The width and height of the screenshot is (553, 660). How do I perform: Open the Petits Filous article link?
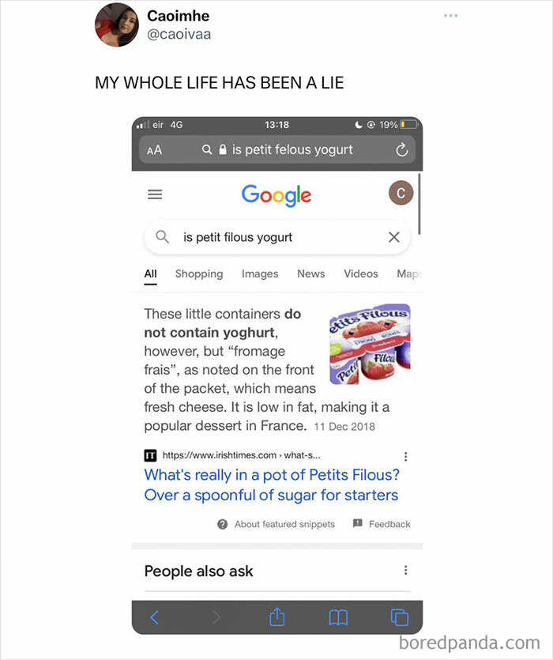[x=271, y=485]
